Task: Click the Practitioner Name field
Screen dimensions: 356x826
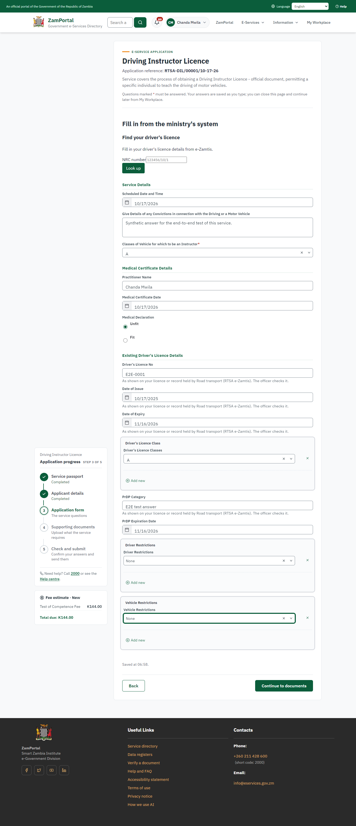Action: (217, 286)
